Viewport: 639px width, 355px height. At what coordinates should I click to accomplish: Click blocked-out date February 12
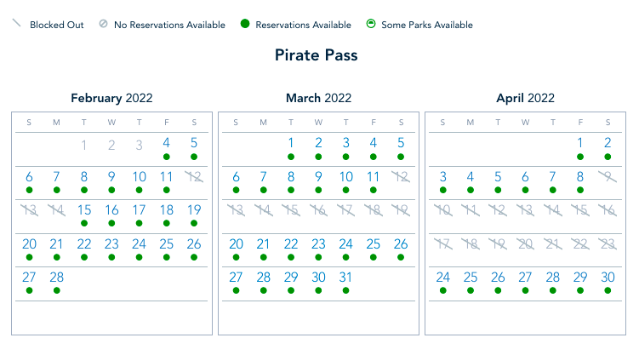point(194,177)
